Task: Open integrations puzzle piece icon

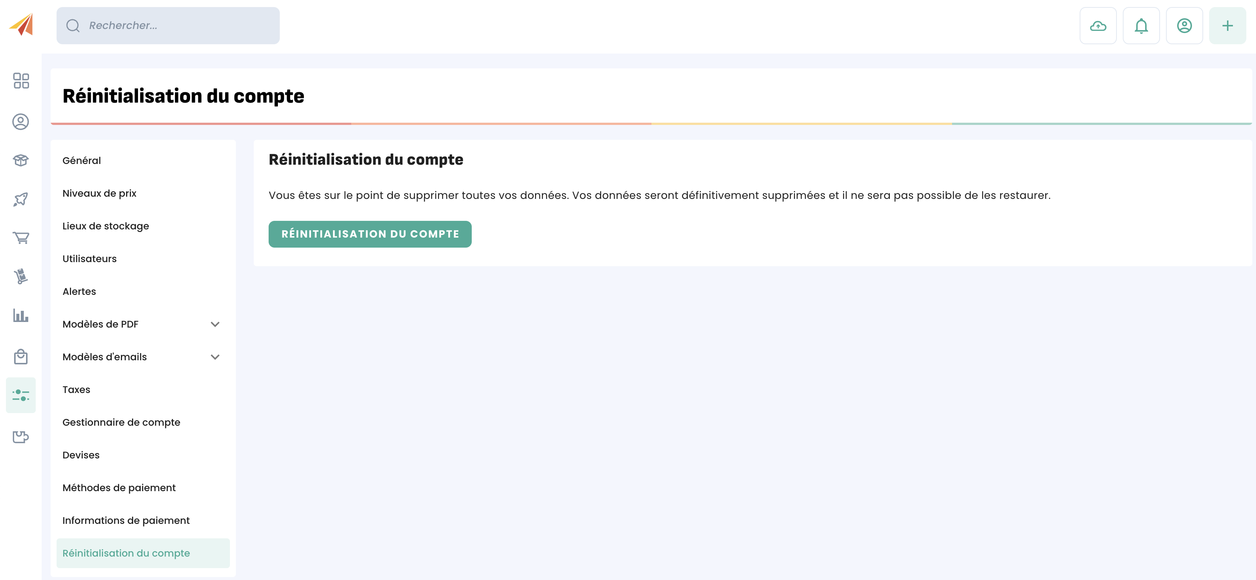Action: pyautogui.click(x=21, y=437)
